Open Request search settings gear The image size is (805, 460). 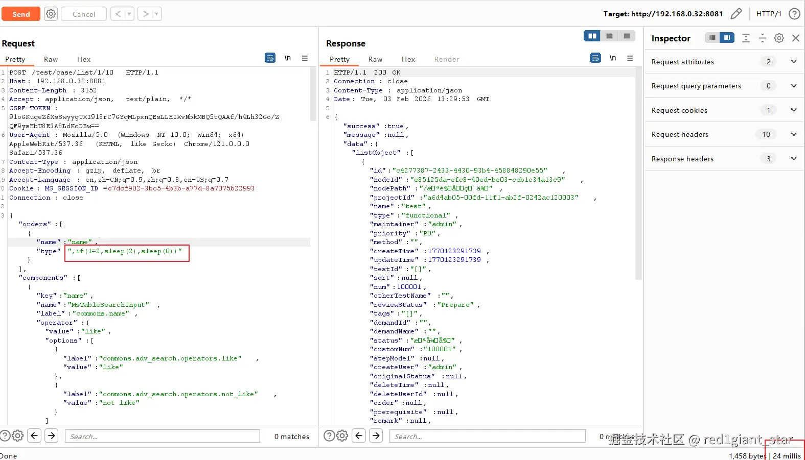[x=17, y=435]
